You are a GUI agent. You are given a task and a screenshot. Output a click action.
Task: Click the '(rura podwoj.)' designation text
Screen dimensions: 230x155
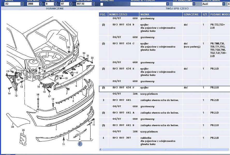point(192,47)
